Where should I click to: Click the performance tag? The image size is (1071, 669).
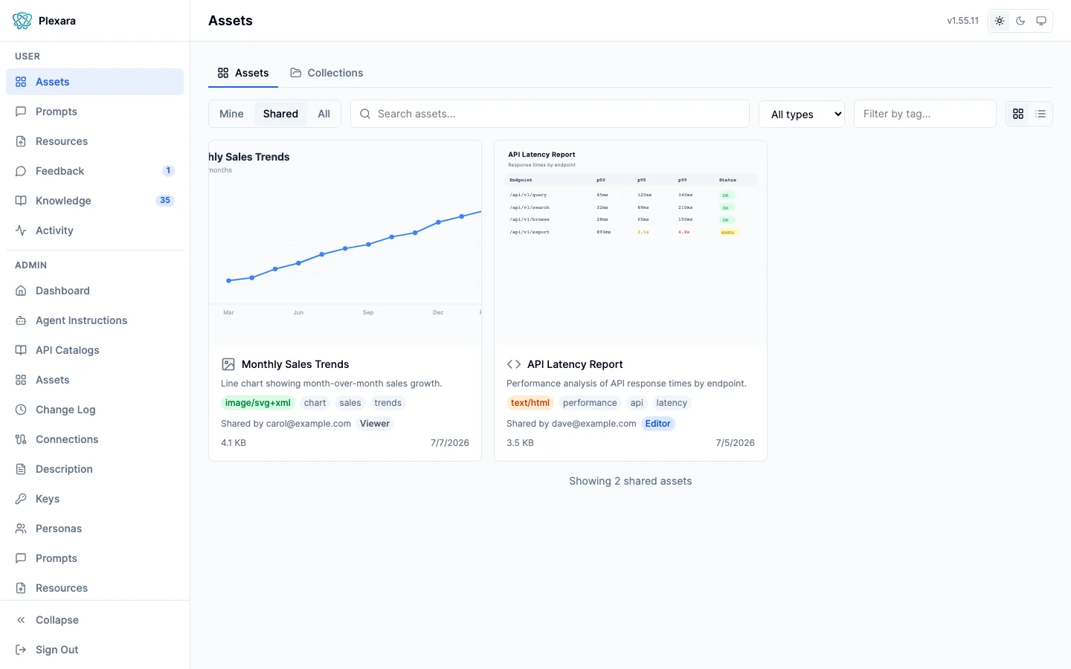[590, 403]
